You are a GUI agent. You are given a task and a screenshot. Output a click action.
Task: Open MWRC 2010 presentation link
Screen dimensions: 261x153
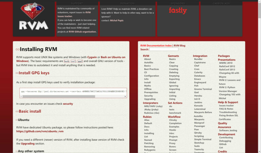tap(226, 63)
